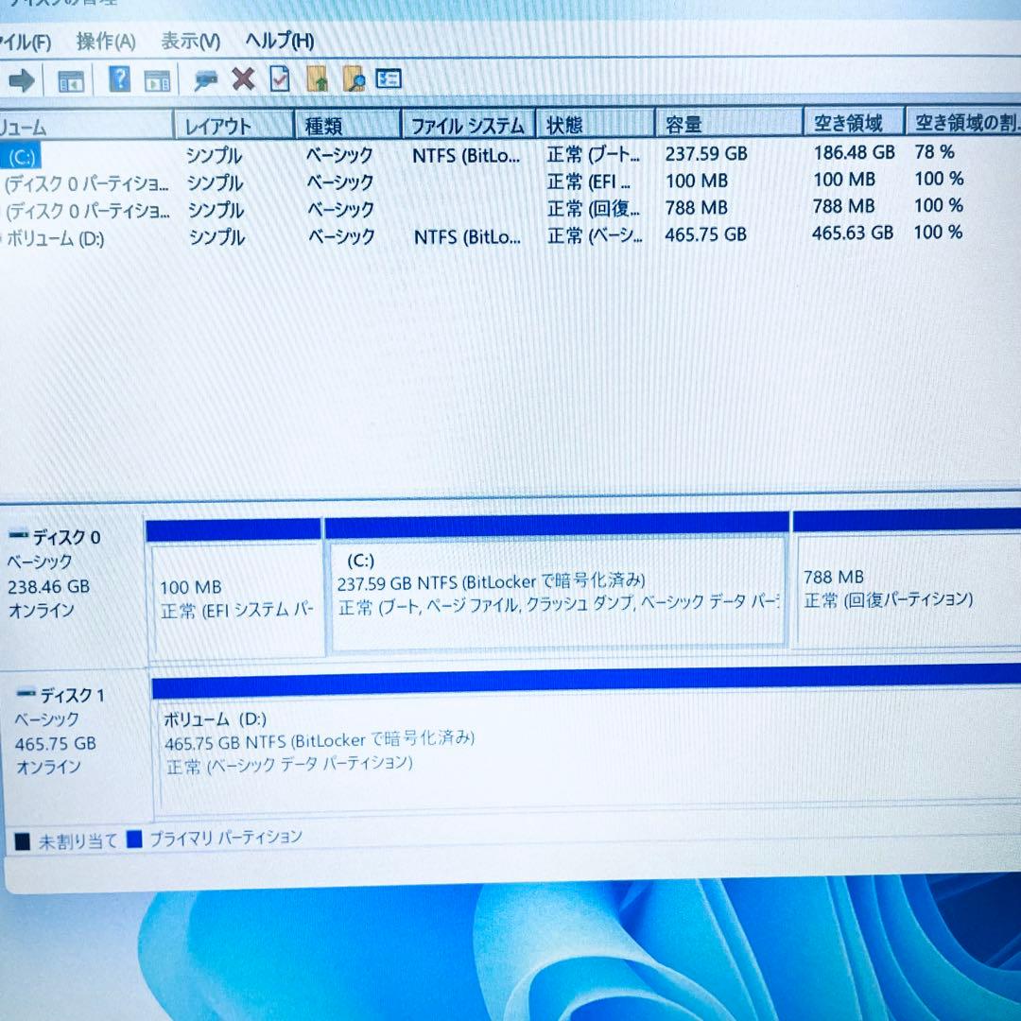The width and height of the screenshot is (1021, 1021).
Task: Select the rightmost list-view toolbar icon
Action: (388, 80)
